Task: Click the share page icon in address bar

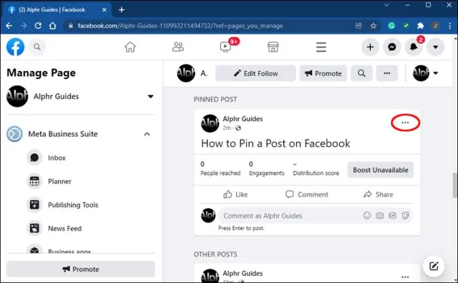Action: pos(358,26)
